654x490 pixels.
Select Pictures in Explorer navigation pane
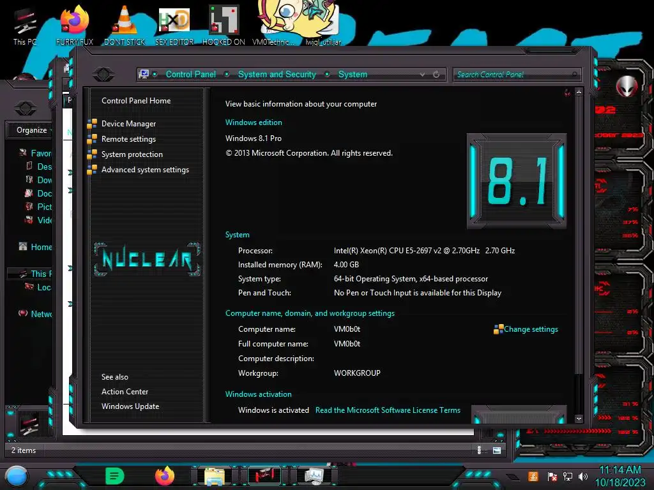tap(44, 207)
